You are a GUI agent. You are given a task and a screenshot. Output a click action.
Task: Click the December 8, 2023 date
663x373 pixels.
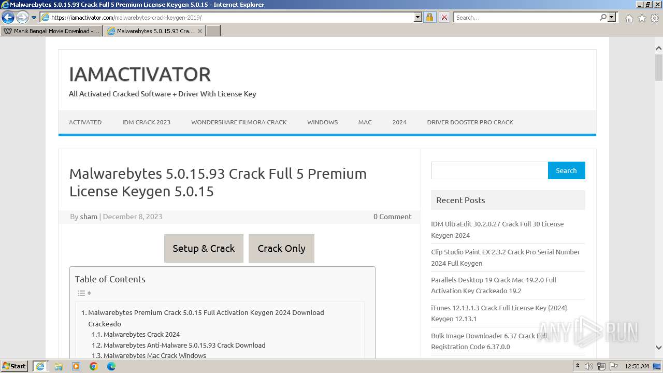133,217
